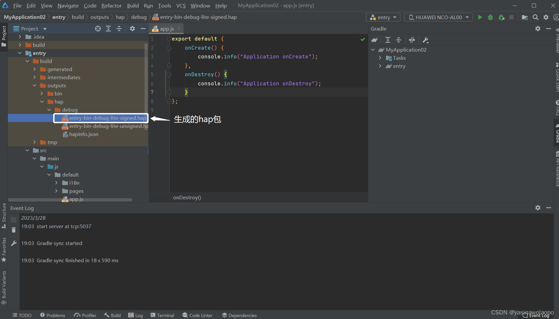The image size is (559, 319).
Task: Click MyApplication02 breadcrumb in navigation bar
Action: coord(25,17)
